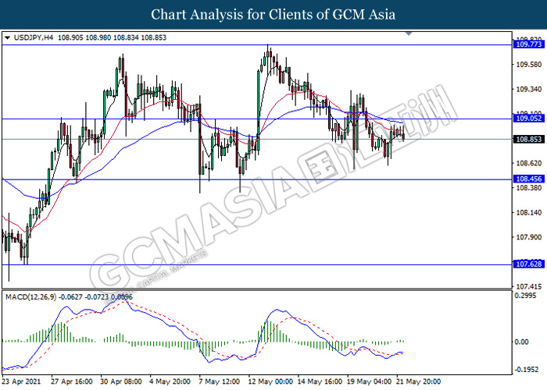The image size is (547, 390).
Task: Click the MACD -0.1952 scale value
Action: [527, 370]
